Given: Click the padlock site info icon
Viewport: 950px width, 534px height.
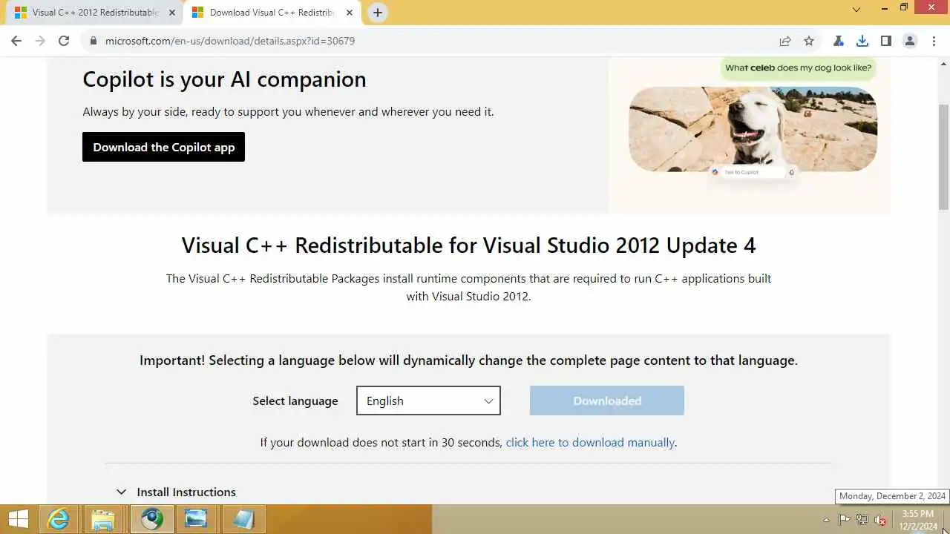Looking at the screenshot, I should 94,41.
